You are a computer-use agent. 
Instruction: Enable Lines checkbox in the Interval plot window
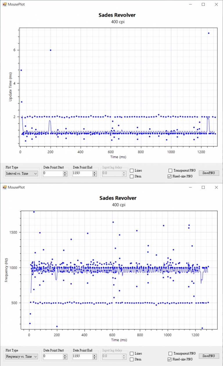[132, 170]
